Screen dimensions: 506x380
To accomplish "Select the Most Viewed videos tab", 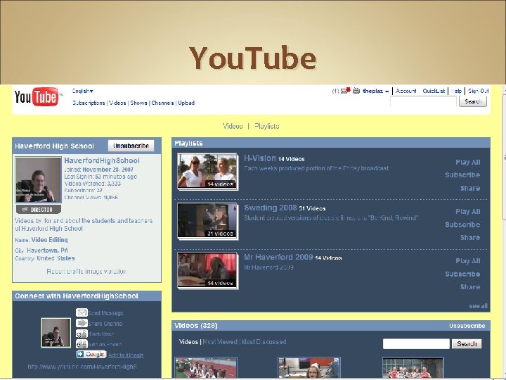I will tap(220, 342).
